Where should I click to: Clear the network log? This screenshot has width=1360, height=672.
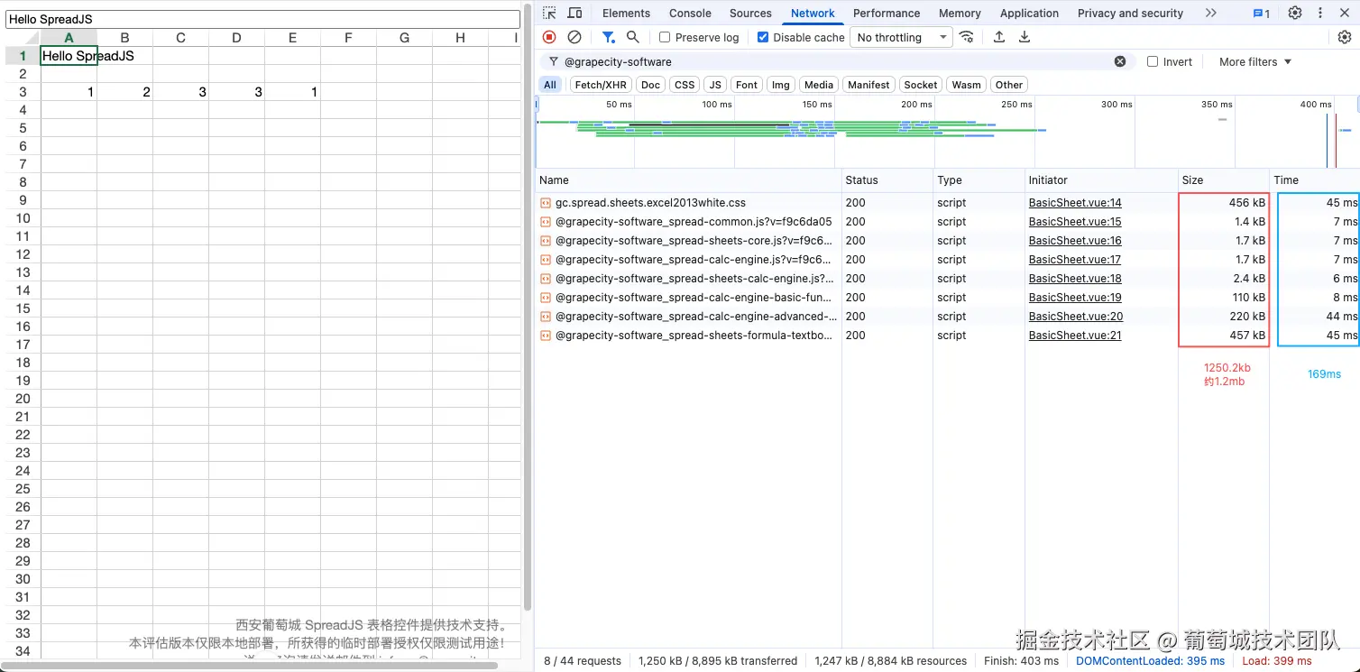[574, 37]
